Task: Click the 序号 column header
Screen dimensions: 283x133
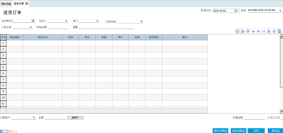Action: pyautogui.click(x=3, y=37)
